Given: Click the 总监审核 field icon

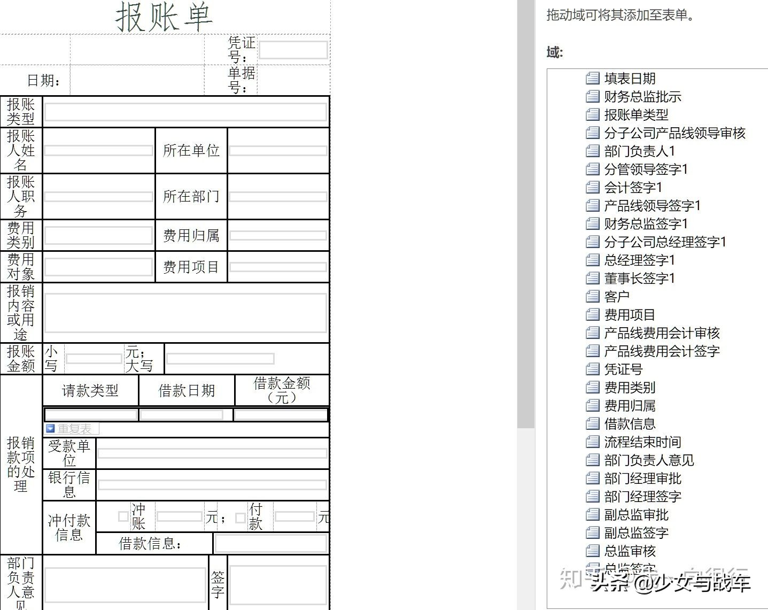Looking at the screenshot, I should pos(593,551).
